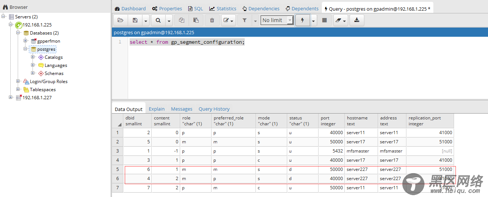The image size is (488, 197).
Task: Click in the SQL query editor line
Action: pyautogui.click(x=187, y=42)
